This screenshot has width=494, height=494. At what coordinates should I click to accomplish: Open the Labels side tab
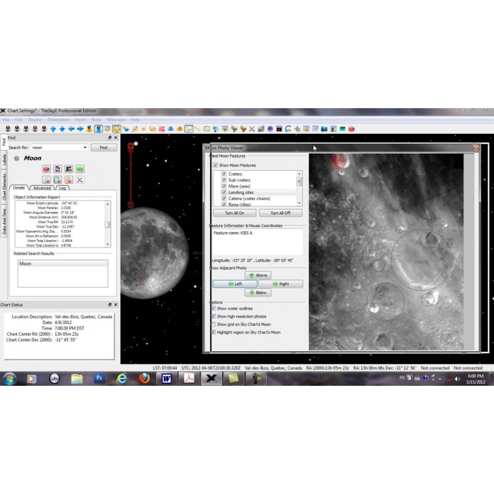click(x=4, y=159)
